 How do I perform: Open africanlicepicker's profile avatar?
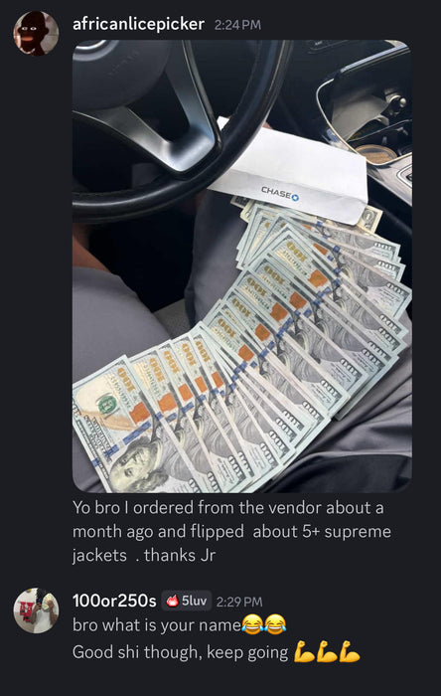click(37, 33)
